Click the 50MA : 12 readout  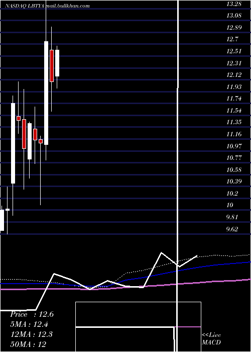tap(28, 344)
